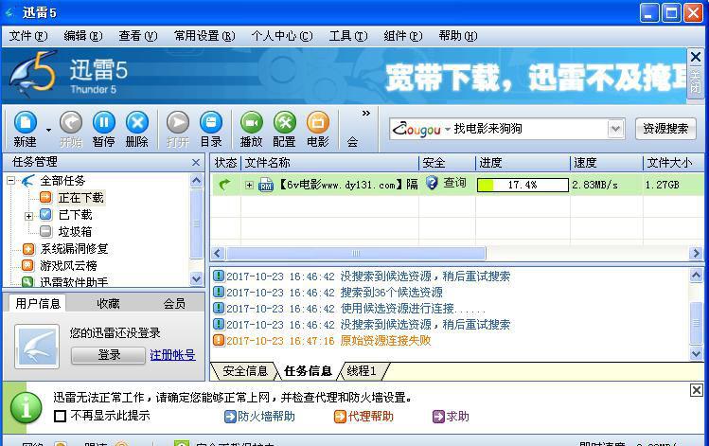Click the 注册帐号 link
Viewport: 709px width, 446px height.
click(x=172, y=355)
